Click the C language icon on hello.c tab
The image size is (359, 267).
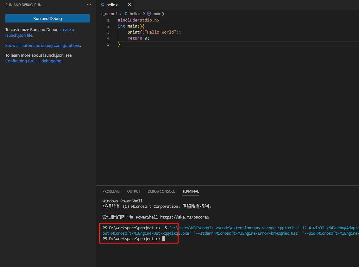click(x=102, y=5)
